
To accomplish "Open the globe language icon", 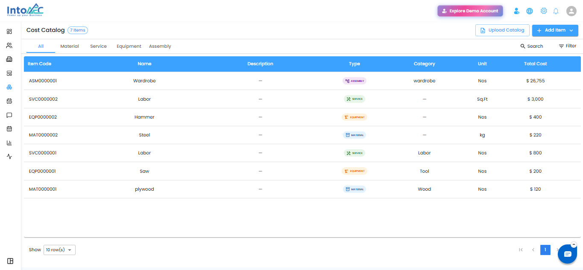I will pyautogui.click(x=530, y=11).
